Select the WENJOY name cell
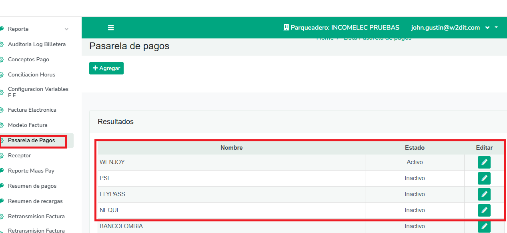Screen dimensions: 507x233 point(231,162)
